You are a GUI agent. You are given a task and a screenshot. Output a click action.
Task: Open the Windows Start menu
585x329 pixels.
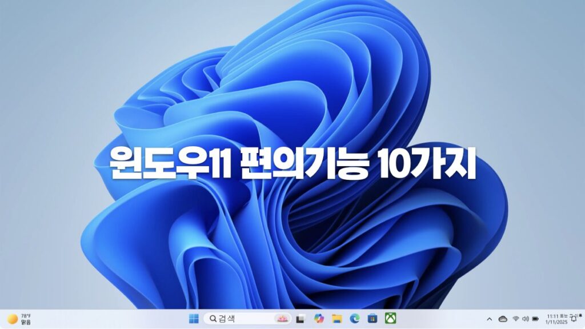point(194,319)
